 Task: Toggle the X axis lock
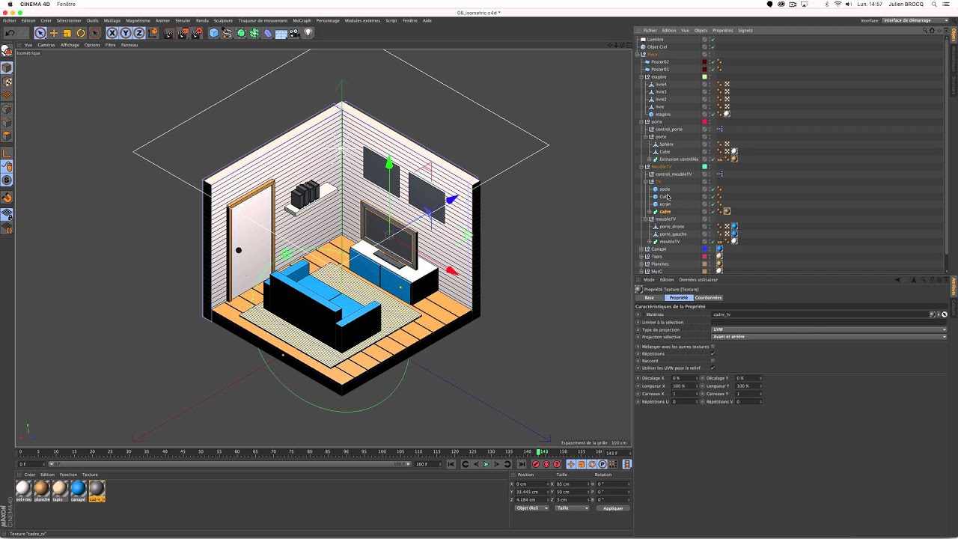pos(112,33)
